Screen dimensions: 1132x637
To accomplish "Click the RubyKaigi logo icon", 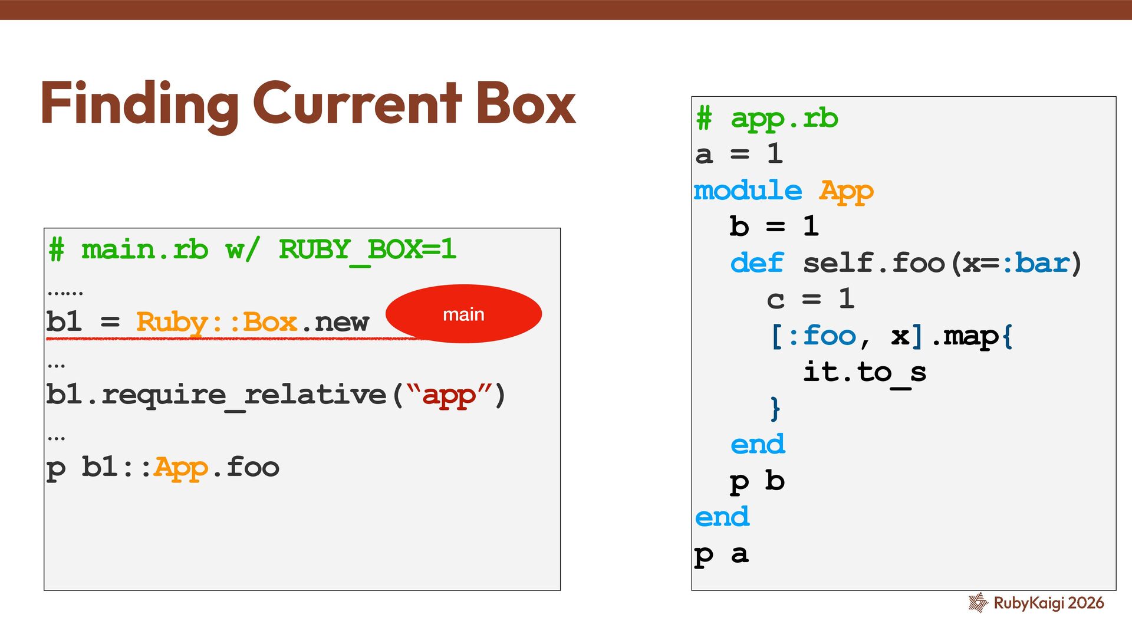I will 978,602.
